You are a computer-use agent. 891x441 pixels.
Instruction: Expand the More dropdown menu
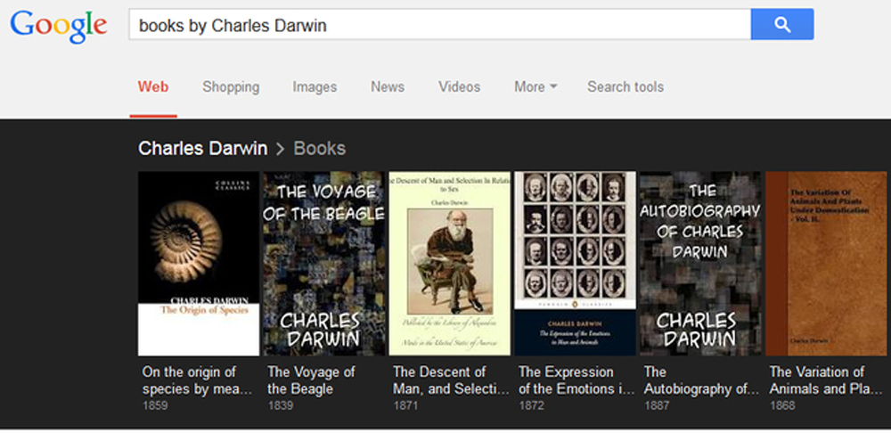coord(535,87)
